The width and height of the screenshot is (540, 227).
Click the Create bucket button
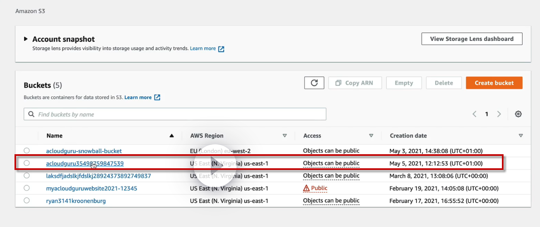click(494, 83)
